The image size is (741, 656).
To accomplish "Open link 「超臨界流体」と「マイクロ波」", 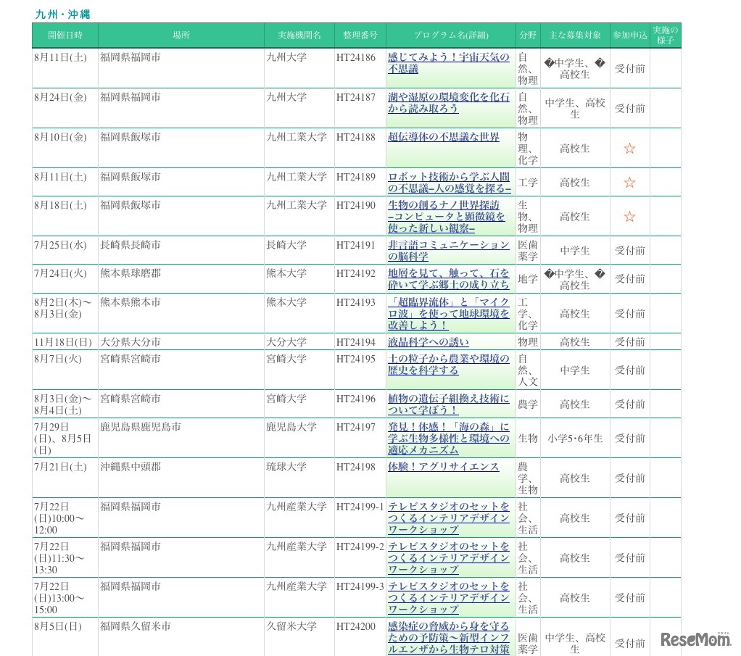I will [x=448, y=313].
